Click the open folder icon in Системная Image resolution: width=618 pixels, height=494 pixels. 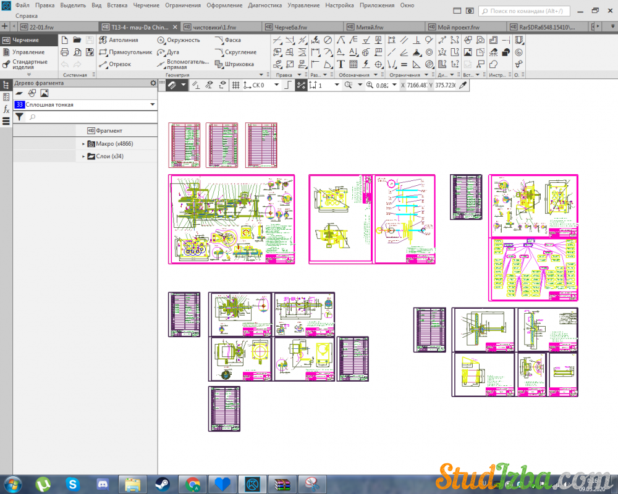(x=77, y=40)
